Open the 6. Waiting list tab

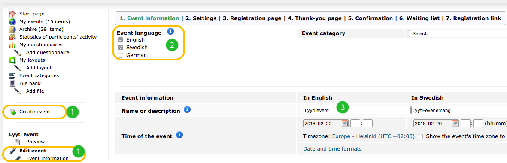pyautogui.click(x=419, y=18)
